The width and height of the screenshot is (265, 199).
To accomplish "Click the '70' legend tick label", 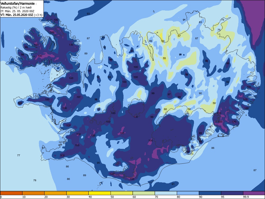I will click(156, 197).
